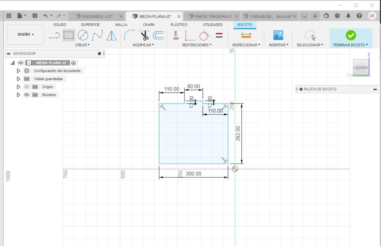Select the Fillet tool
Screen dimensions: 381x246
130,35
